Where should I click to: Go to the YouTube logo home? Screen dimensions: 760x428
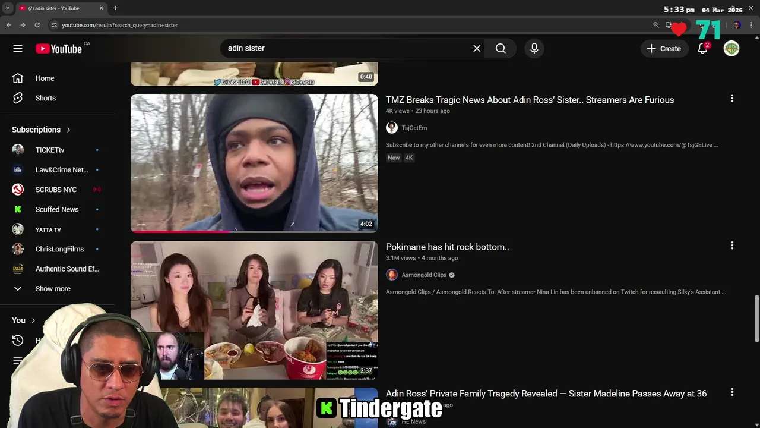click(x=58, y=49)
